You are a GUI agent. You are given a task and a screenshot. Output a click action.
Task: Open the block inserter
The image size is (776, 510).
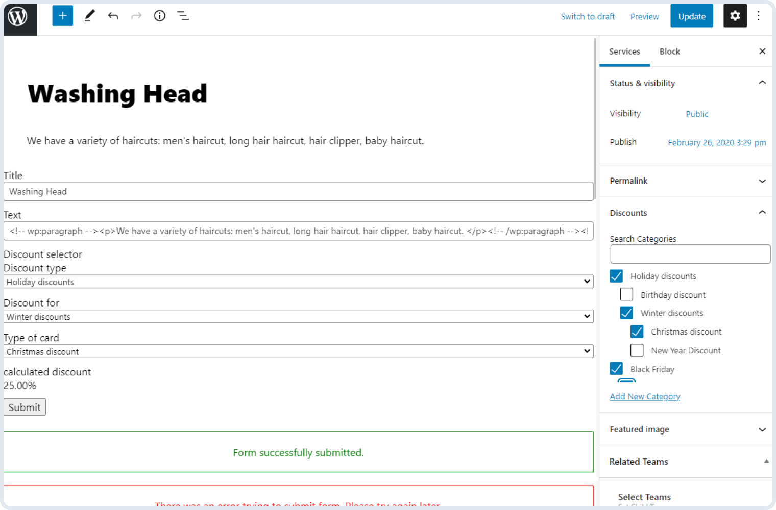pos(62,16)
